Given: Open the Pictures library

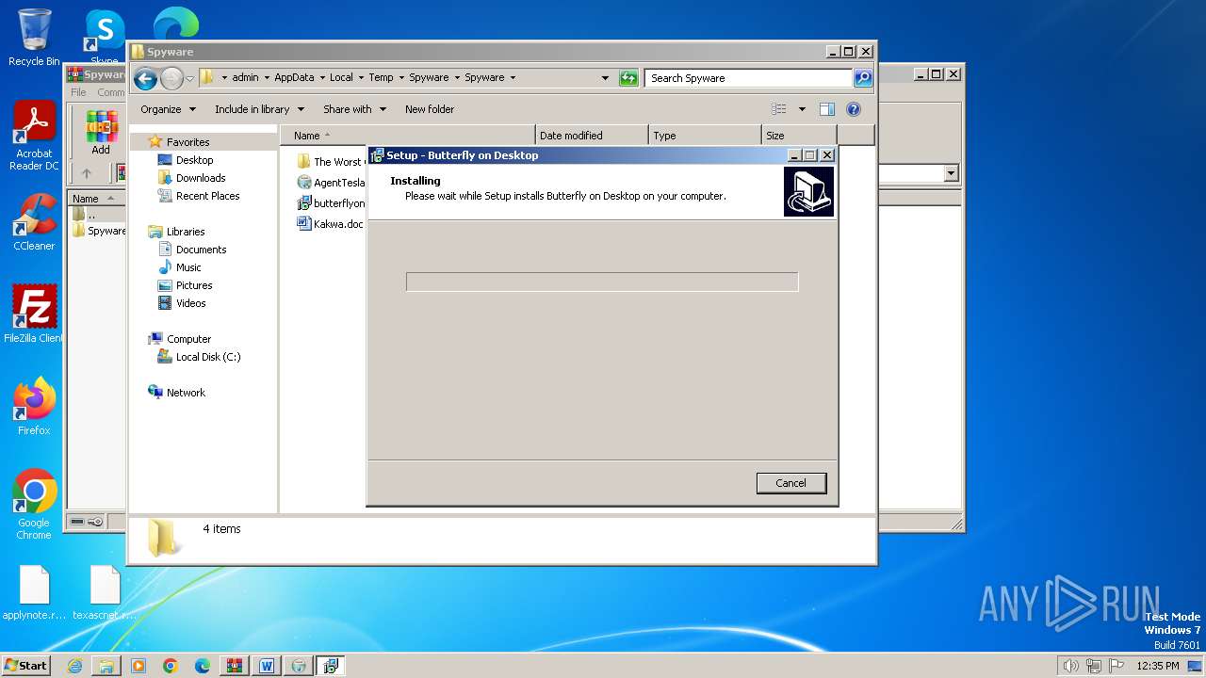Looking at the screenshot, I should [194, 285].
